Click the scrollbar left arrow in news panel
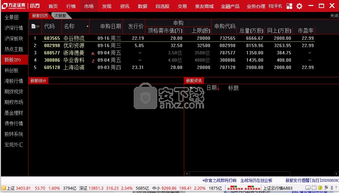 click(x=187, y=174)
